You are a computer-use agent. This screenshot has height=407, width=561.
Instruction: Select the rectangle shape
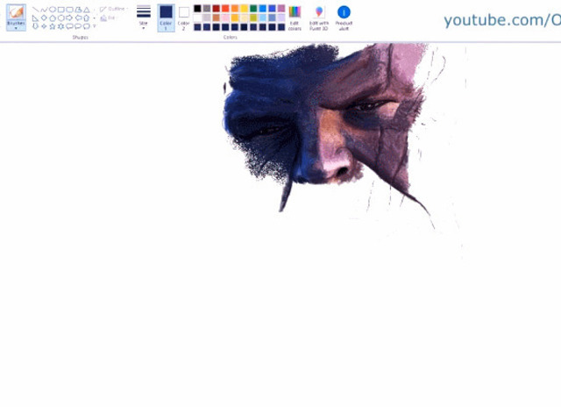(x=61, y=9)
